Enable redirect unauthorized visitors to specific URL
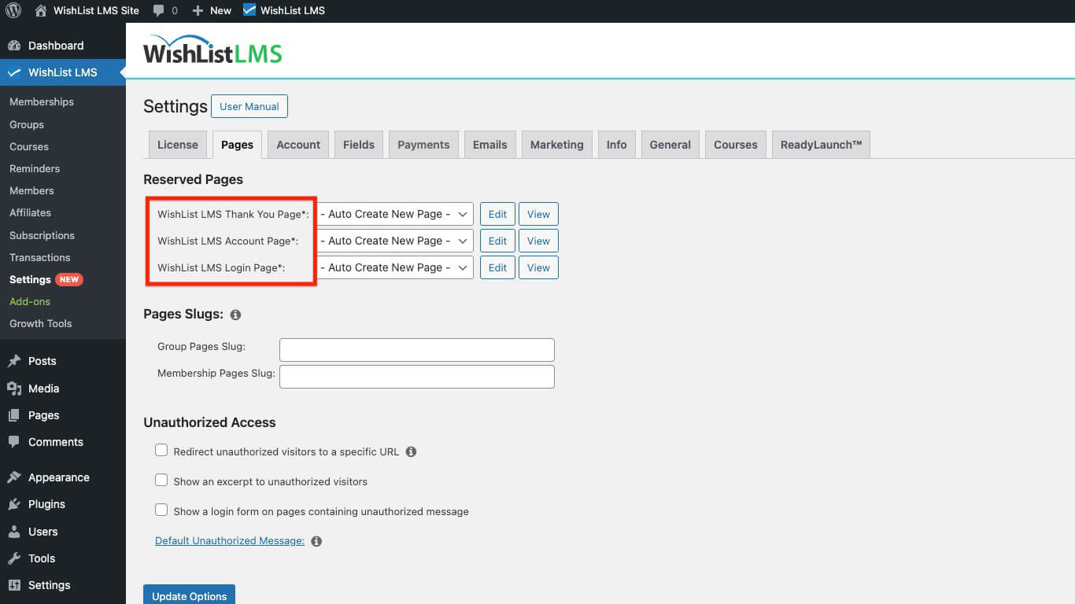The image size is (1075, 604). coord(161,449)
